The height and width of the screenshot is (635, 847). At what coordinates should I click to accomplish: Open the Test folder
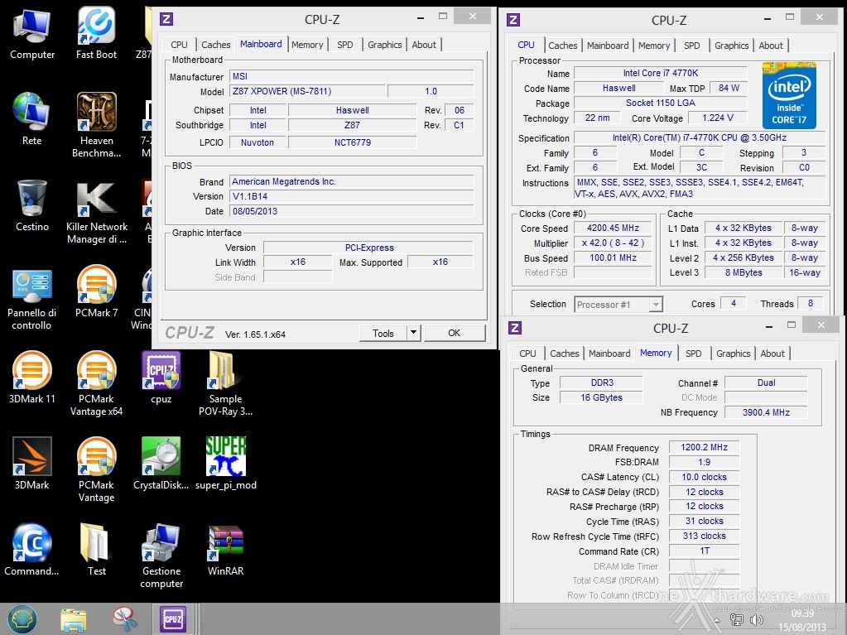coord(96,551)
